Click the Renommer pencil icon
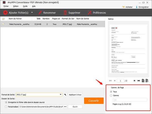Screen dimensions: 152x114 pos(40,12)
